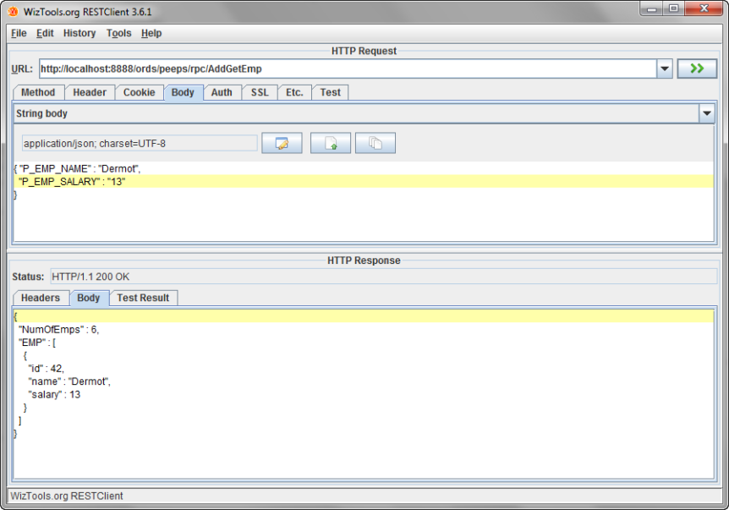The width and height of the screenshot is (729, 510).
Task: Switch to the Auth tab
Action: tap(222, 92)
